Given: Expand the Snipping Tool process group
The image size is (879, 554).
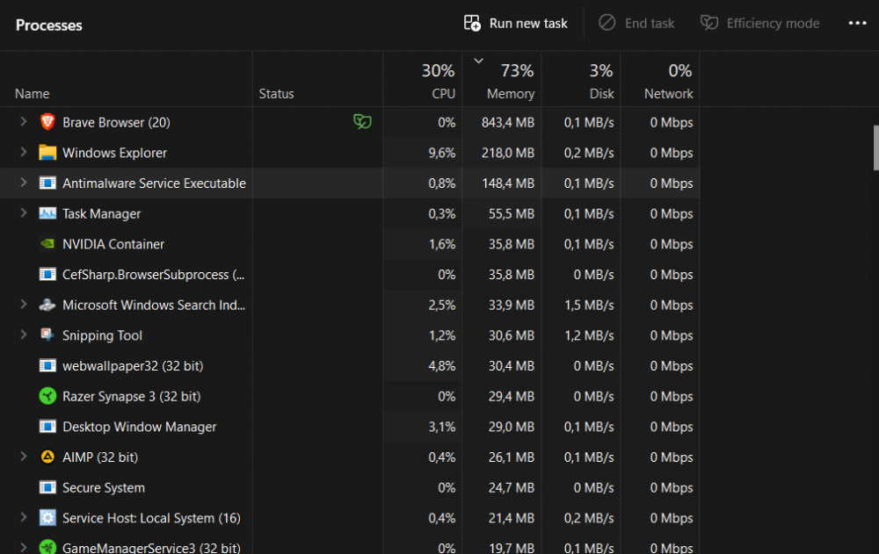Looking at the screenshot, I should [x=23, y=335].
